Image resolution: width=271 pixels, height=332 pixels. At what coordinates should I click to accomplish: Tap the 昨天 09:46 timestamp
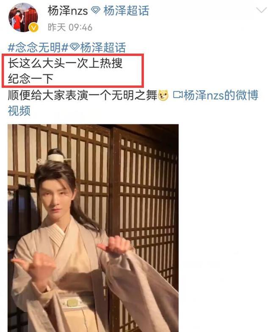(x=70, y=27)
